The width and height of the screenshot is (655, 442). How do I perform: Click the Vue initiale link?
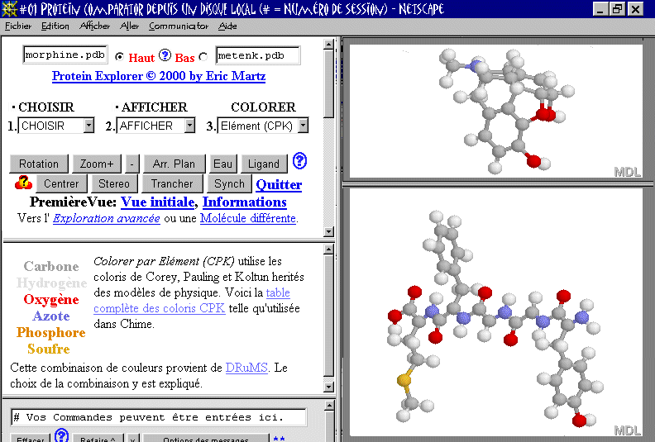[x=158, y=202]
